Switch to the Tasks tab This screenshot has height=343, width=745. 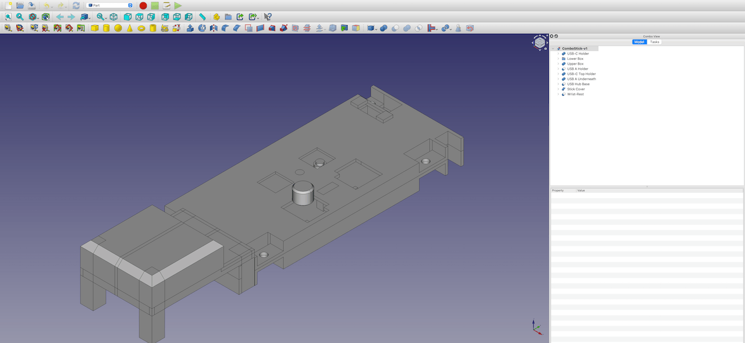coord(654,41)
